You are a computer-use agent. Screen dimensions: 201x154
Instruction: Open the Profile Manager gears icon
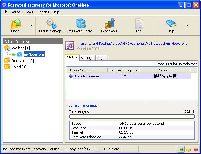[51, 23]
